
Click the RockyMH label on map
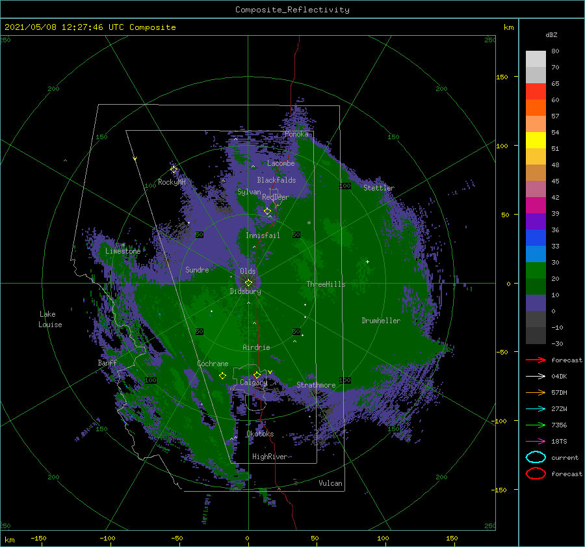point(172,182)
